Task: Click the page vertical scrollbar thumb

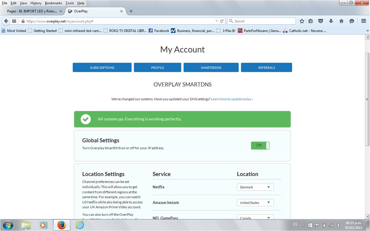Action: pyautogui.click(x=367, y=99)
